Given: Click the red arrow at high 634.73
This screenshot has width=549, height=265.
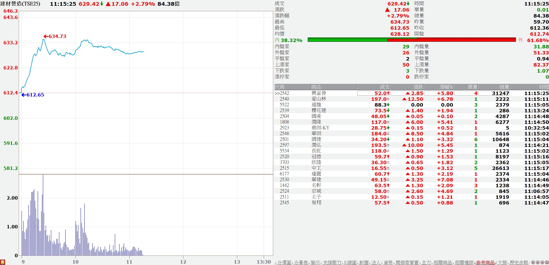Looking at the screenshot, I should [x=46, y=36].
